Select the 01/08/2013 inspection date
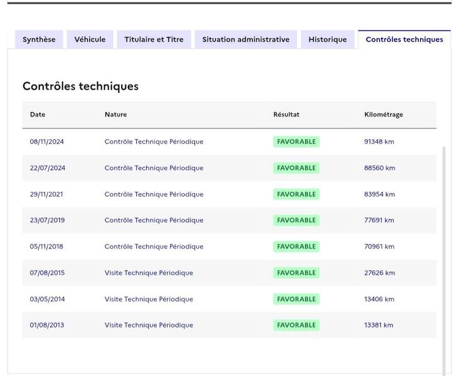 pyautogui.click(x=47, y=325)
